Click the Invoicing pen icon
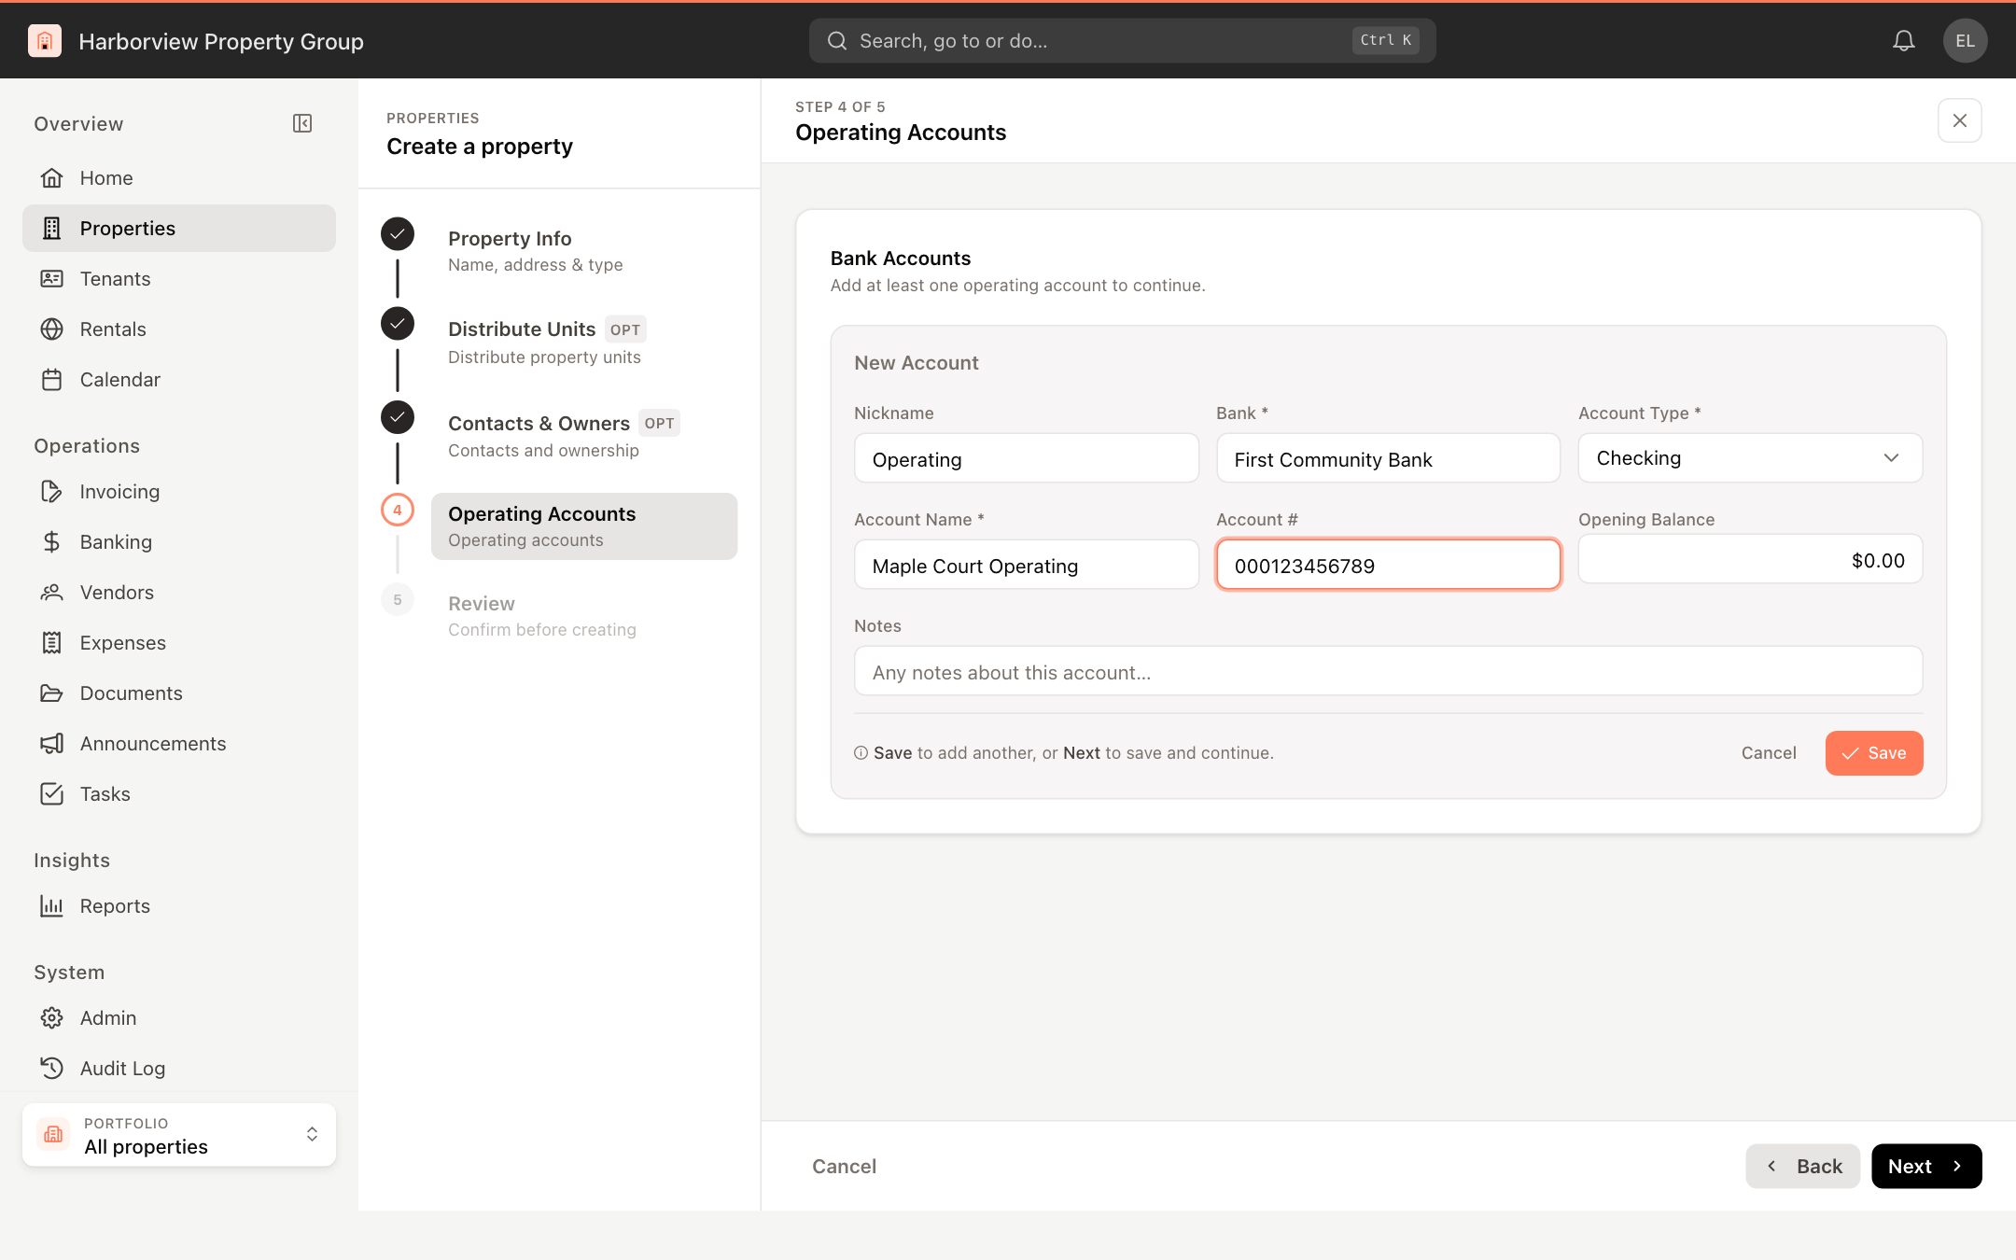Image resolution: width=2016 pixels, height=1260 pixels. (52, 491)
